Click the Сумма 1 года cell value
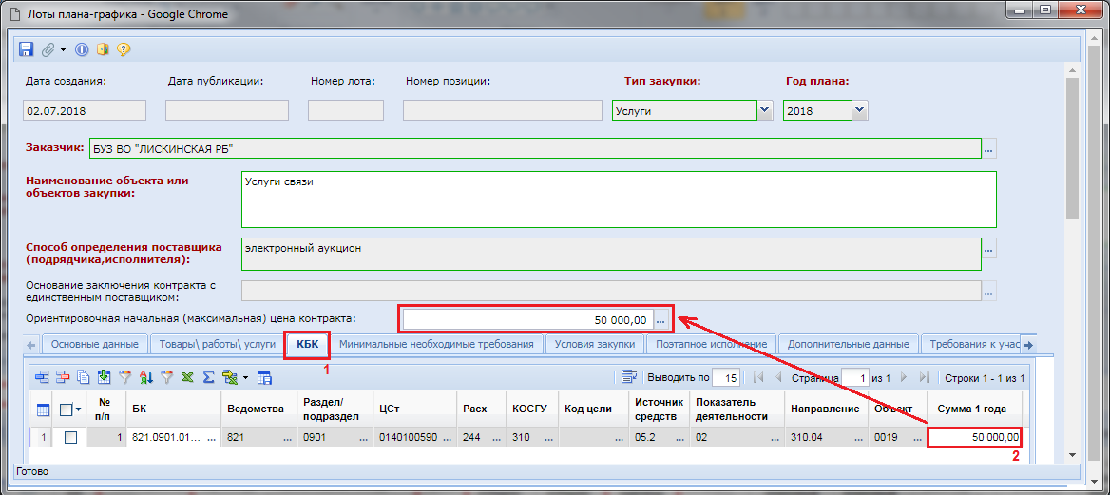This screenshot has height=495, width=1110. point(975,437)
